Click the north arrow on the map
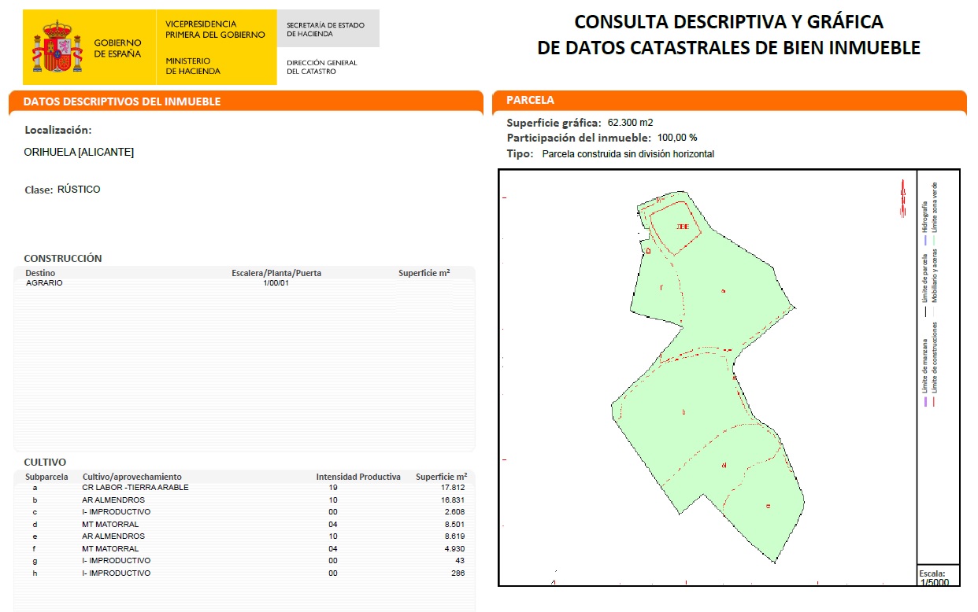The height and width of the screenshot is (612, 978). point(902,197)
